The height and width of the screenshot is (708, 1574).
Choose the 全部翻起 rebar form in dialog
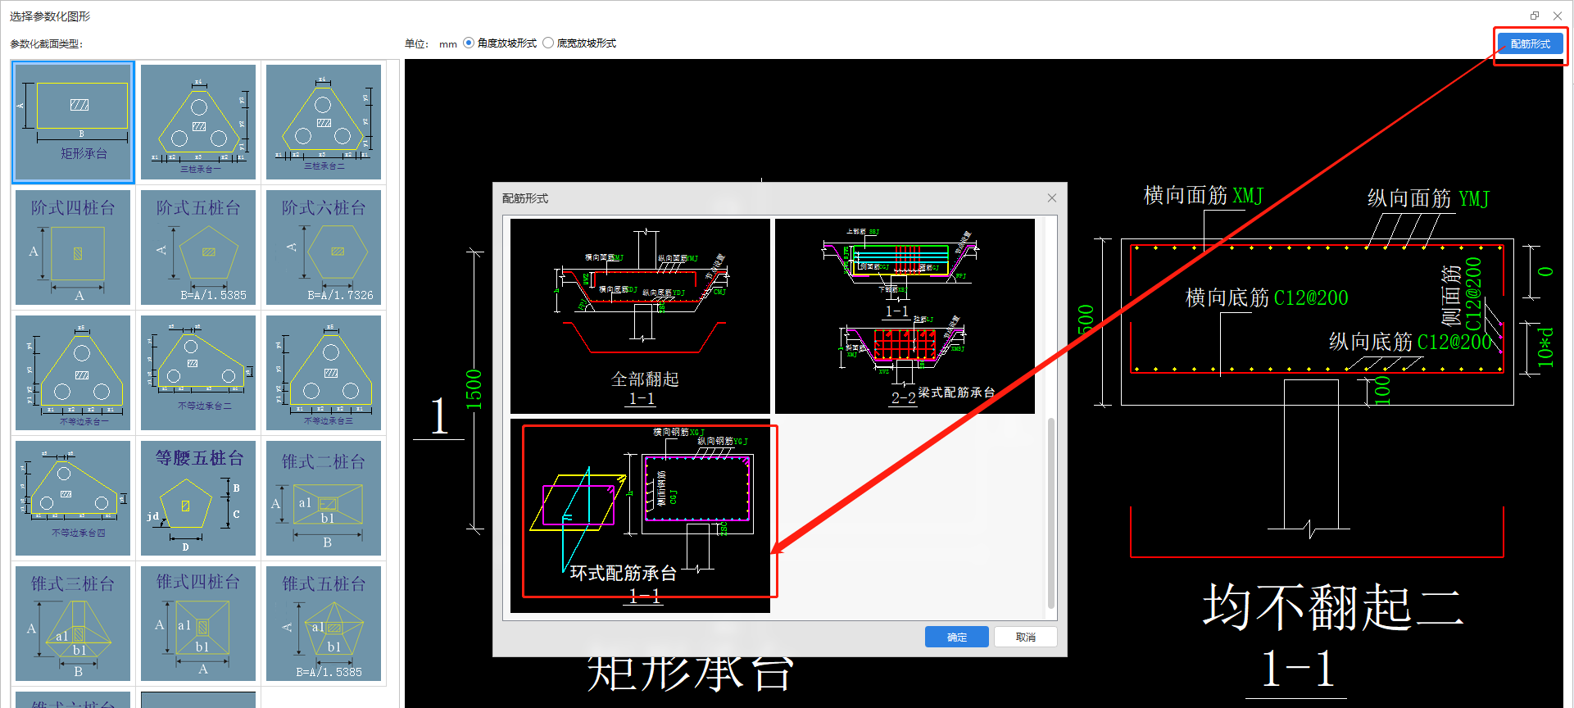[640, 316]
